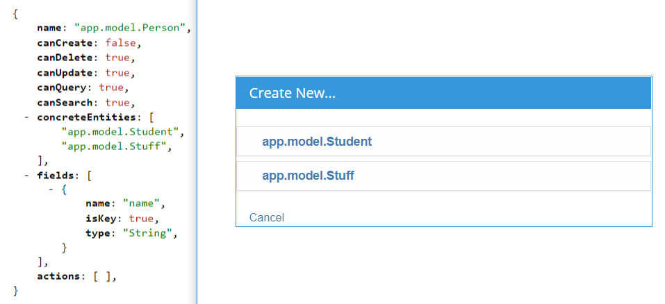Click the canQuery true value
665x304 pixels.
(111, 87)
